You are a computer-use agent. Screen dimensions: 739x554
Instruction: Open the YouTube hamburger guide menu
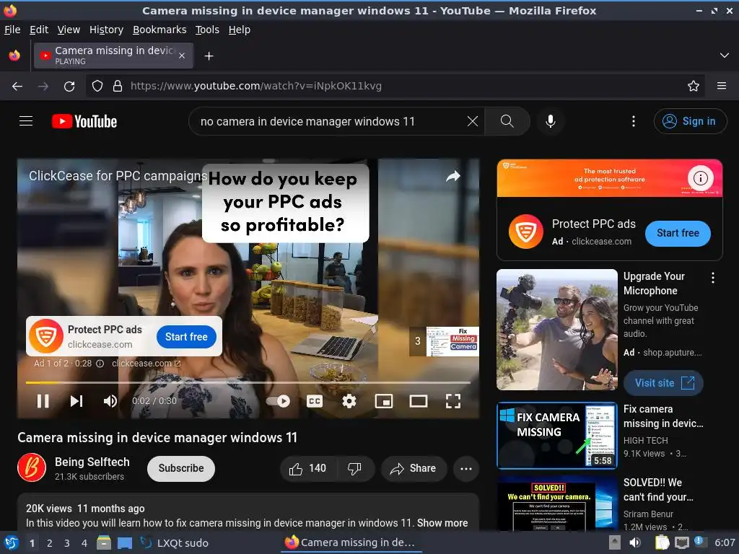point(26,121)
